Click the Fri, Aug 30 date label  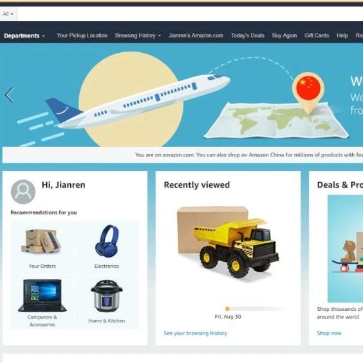[x=228, y=317]
